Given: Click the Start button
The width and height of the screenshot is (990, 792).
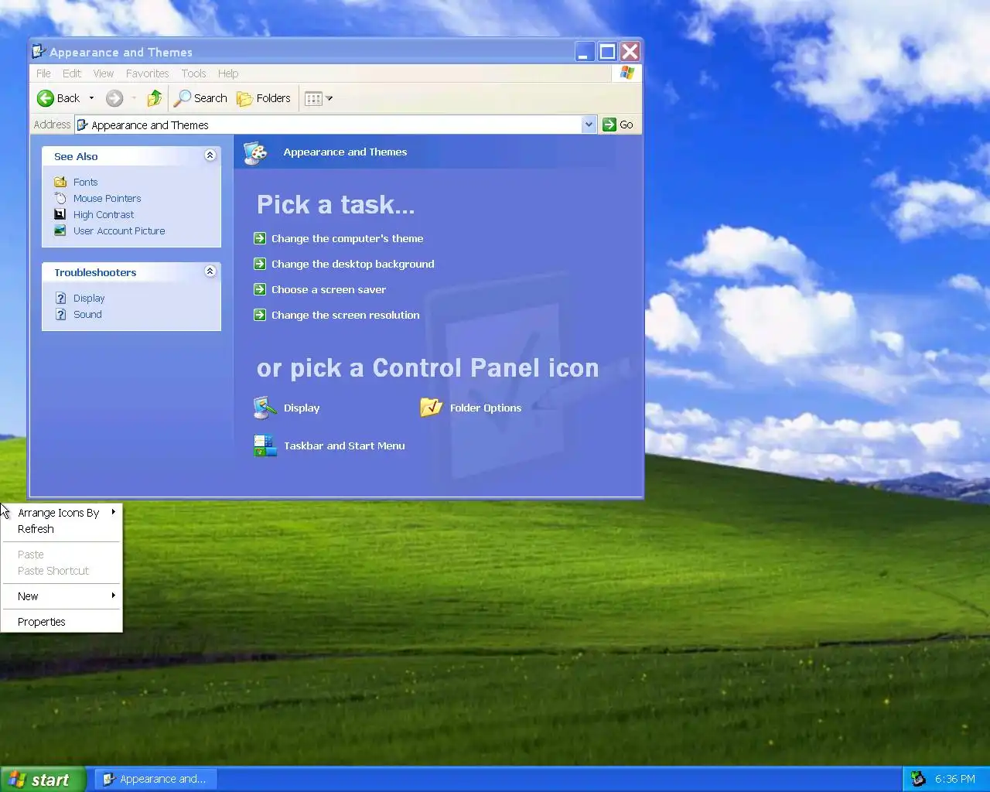Looking at the screenshot, I should click(42, 780).
